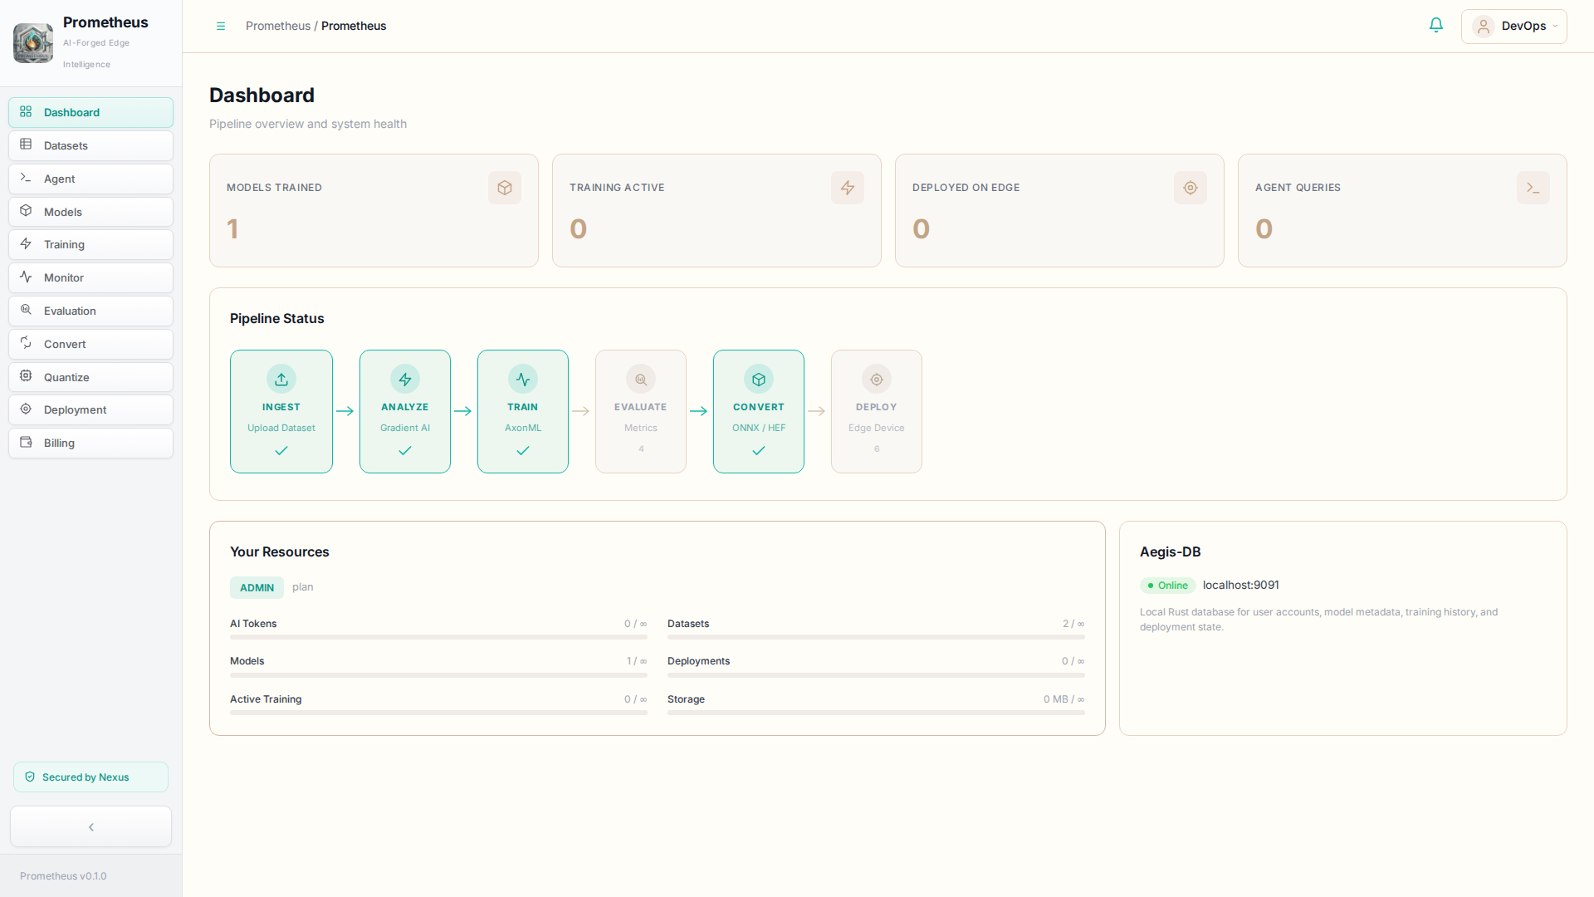Click the notification bell icon
The height and width of the screenshot is (897, 1594).
click(x=1435, y=26)
